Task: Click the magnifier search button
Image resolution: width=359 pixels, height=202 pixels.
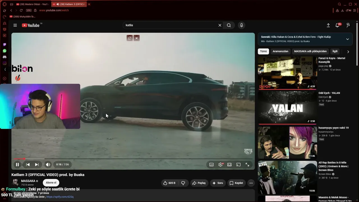Action: (x=229, y=25)
